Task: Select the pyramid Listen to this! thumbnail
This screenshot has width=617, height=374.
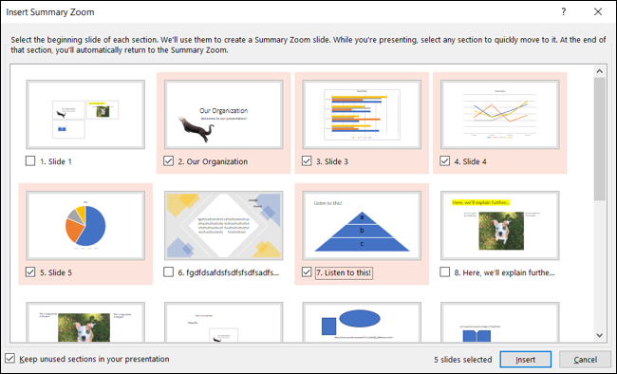Action: coord(362,226)
